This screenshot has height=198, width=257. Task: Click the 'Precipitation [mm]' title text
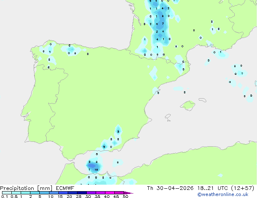tap(26, 188)
